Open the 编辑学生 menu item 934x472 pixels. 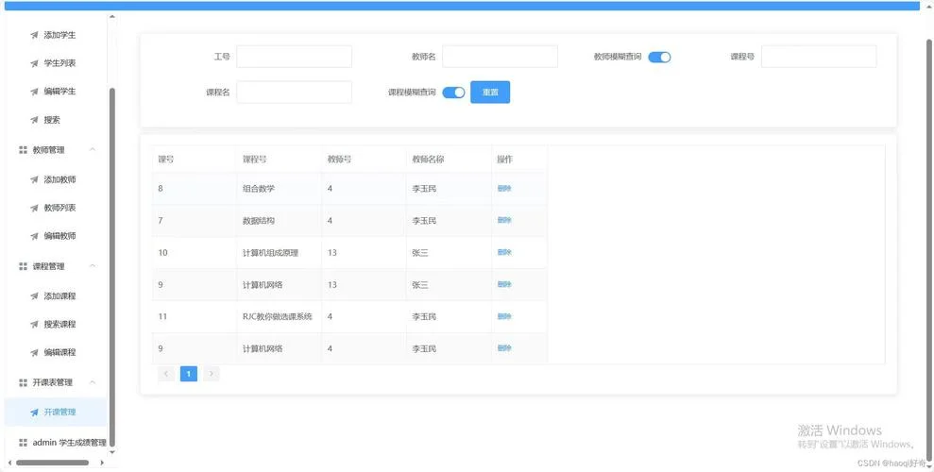[x=56, y=92]
